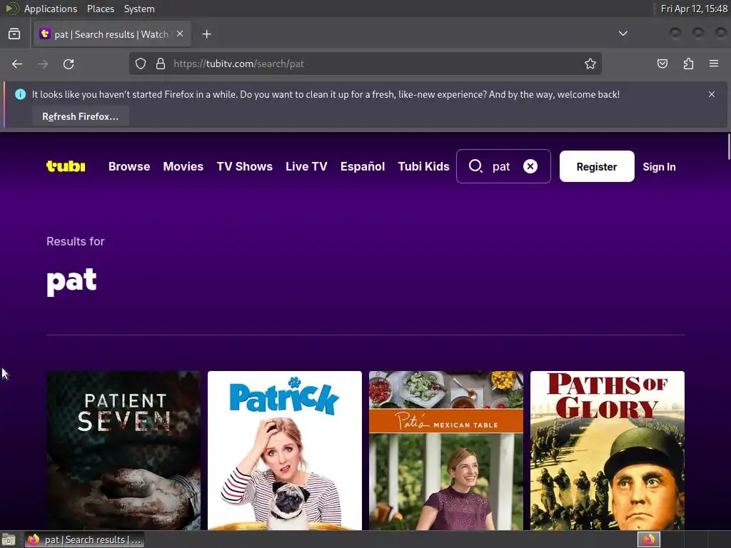Click the info icon in the notification bar
Image resolution: width=731 pixels, height=548 pixels.
(x=20, y=94)
